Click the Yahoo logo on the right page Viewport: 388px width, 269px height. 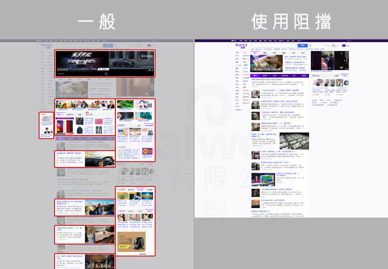point(241,45)
